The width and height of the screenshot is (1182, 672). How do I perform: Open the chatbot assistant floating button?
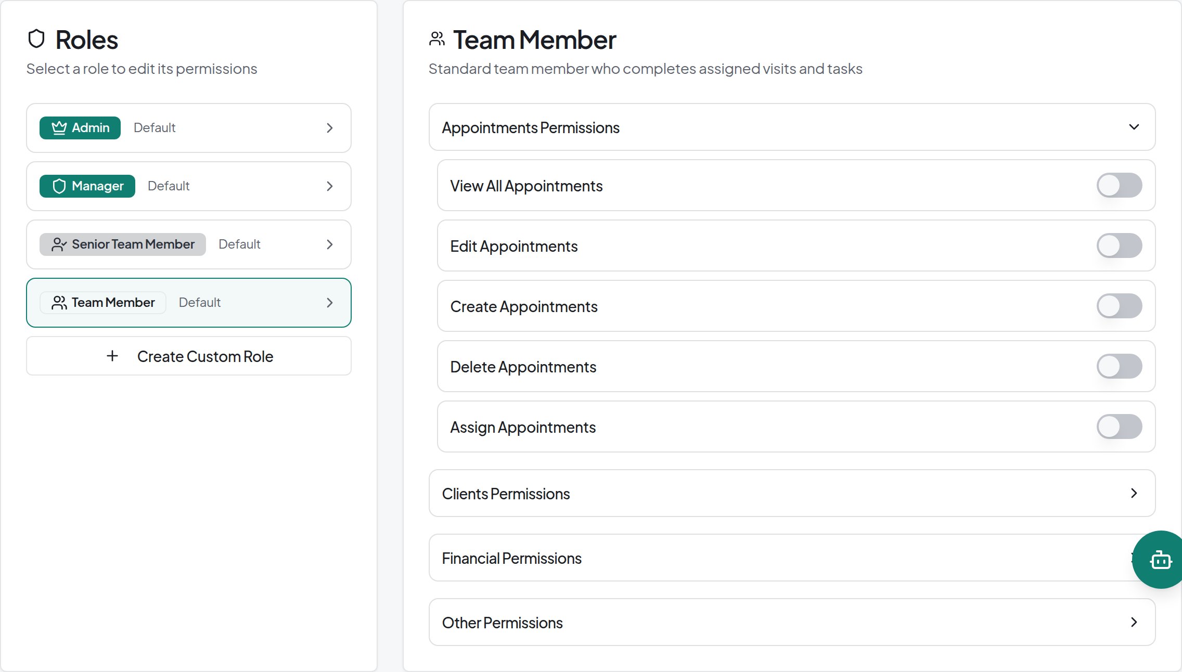[x=1158, y=560]
